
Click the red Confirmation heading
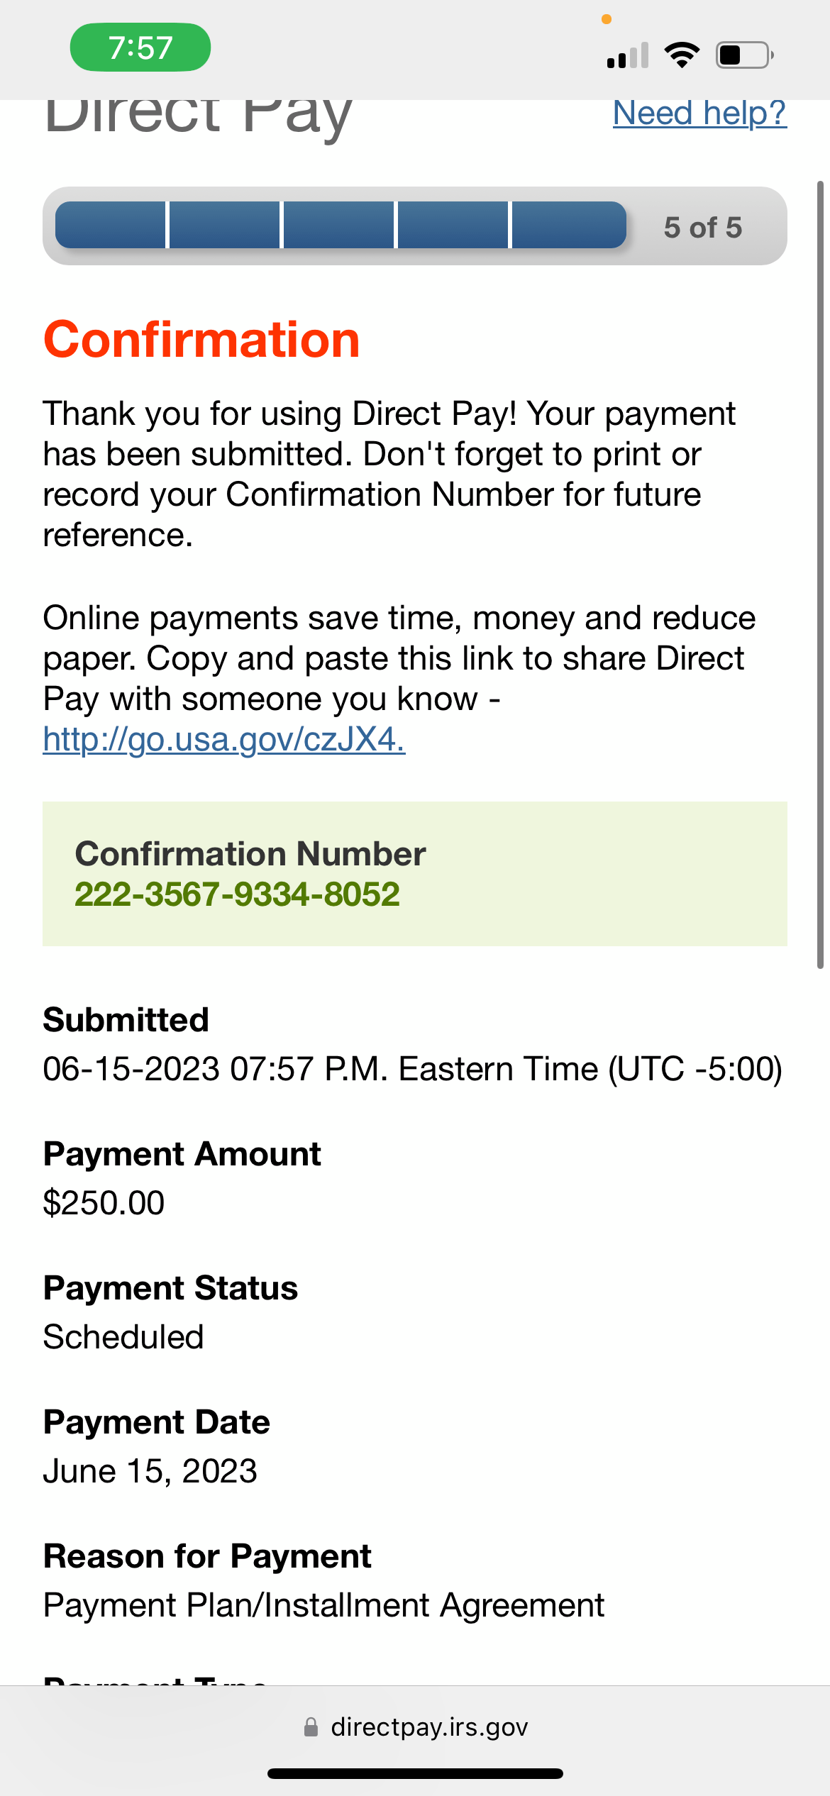tap(201, 340)
